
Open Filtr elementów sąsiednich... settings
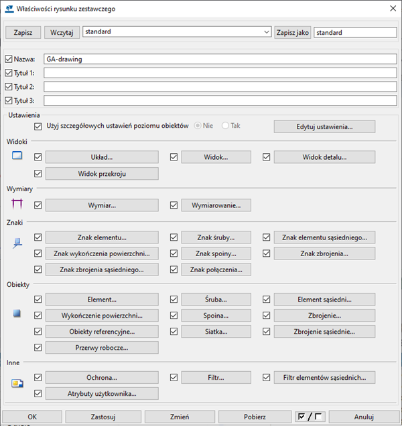[x=324, y=377]
